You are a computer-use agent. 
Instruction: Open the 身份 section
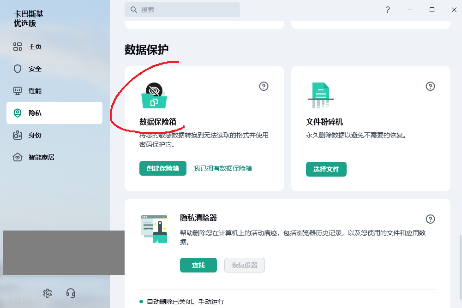click(x=35, y=135)
